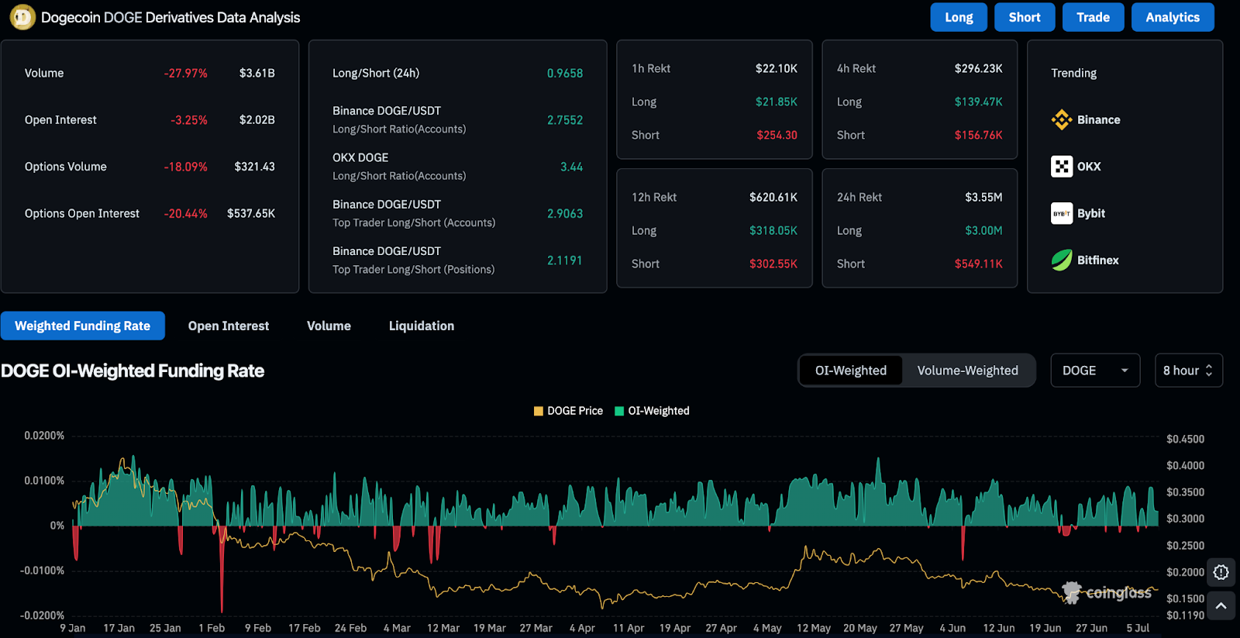1240x638 pixels.
Task: Click the 24h Rekt total $3.55M
Action: (984, 197)
